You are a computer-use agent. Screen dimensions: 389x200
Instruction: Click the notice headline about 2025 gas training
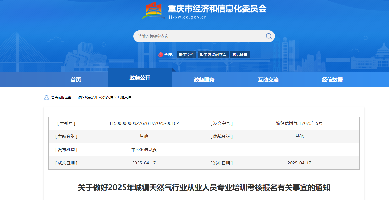(204, 187)
